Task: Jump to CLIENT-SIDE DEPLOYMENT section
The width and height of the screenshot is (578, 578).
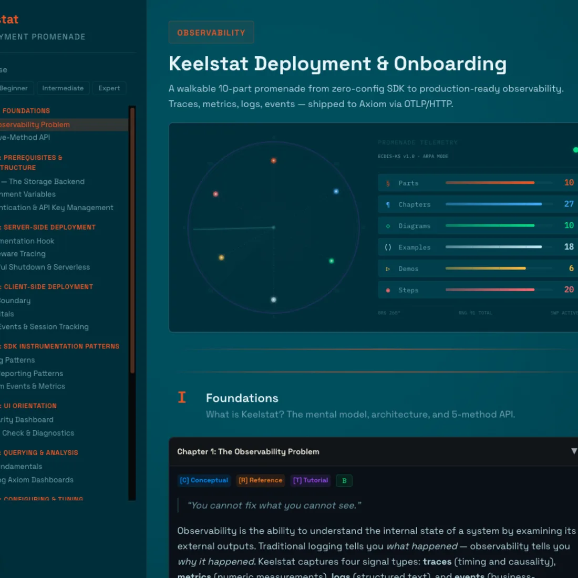Action: 47,286
